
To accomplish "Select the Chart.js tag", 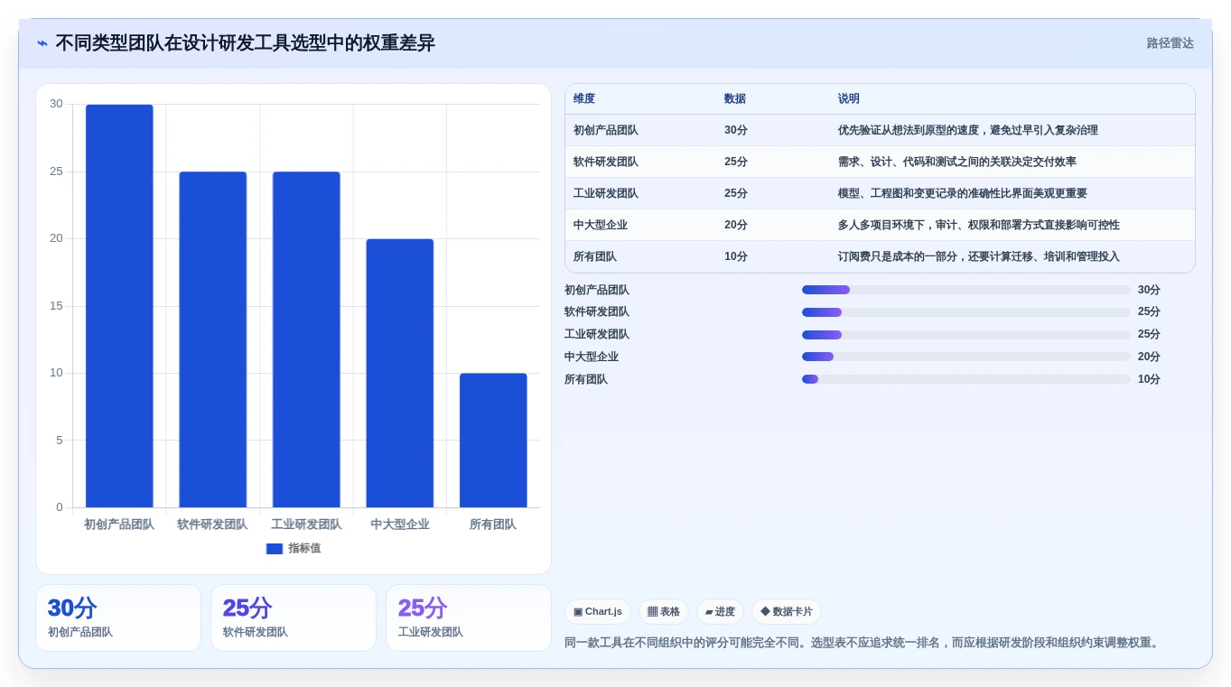I will coord(598,612).
